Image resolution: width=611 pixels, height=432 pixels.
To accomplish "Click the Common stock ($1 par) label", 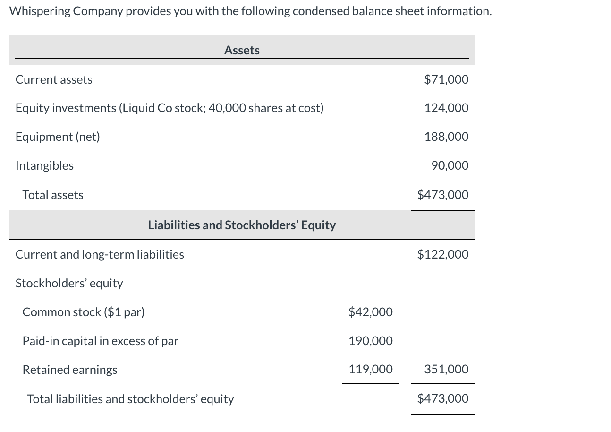I will pos(84,312).
